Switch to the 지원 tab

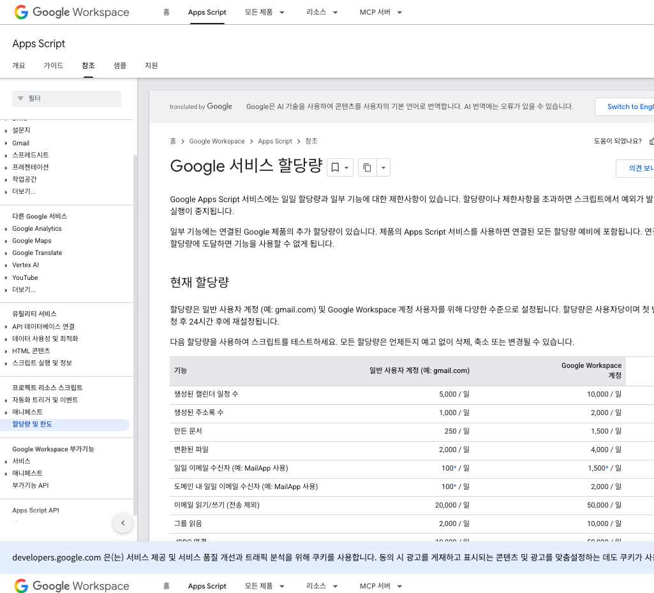point(151,66)
